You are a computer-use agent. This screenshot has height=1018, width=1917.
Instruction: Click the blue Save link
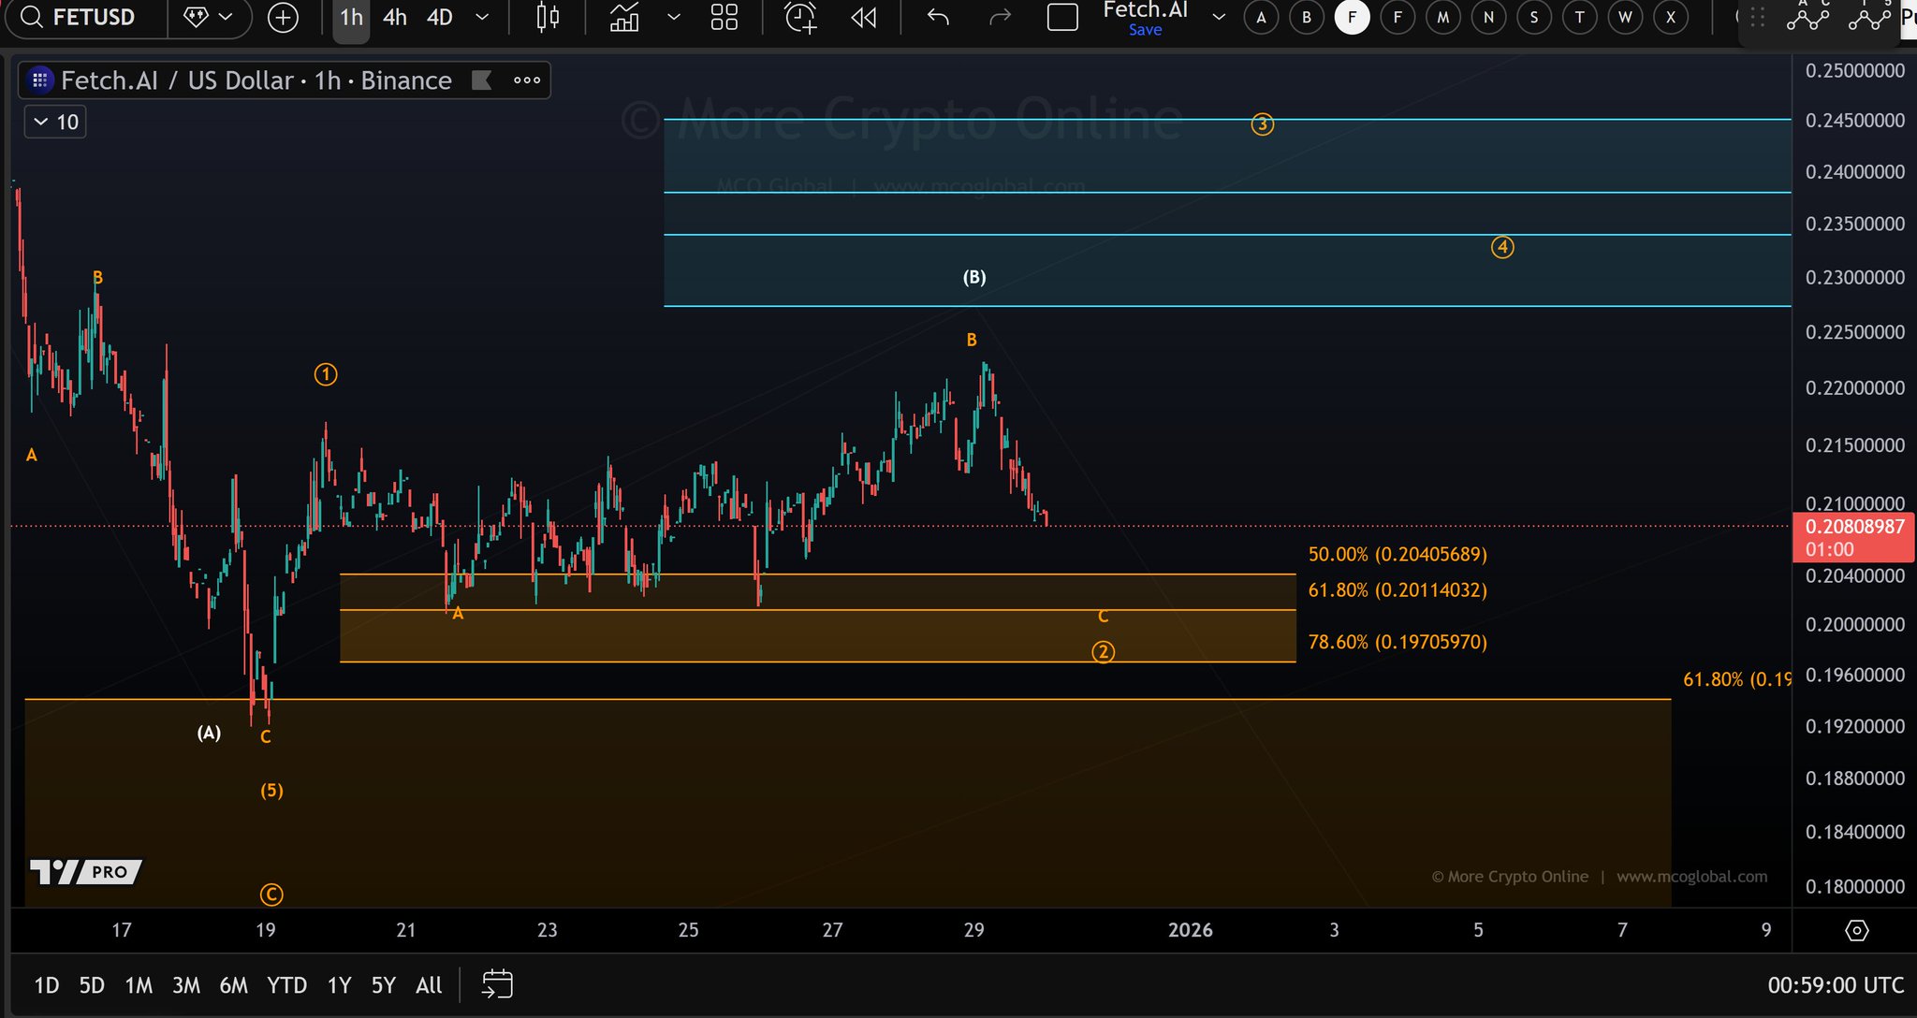(x=1145, y=30)
